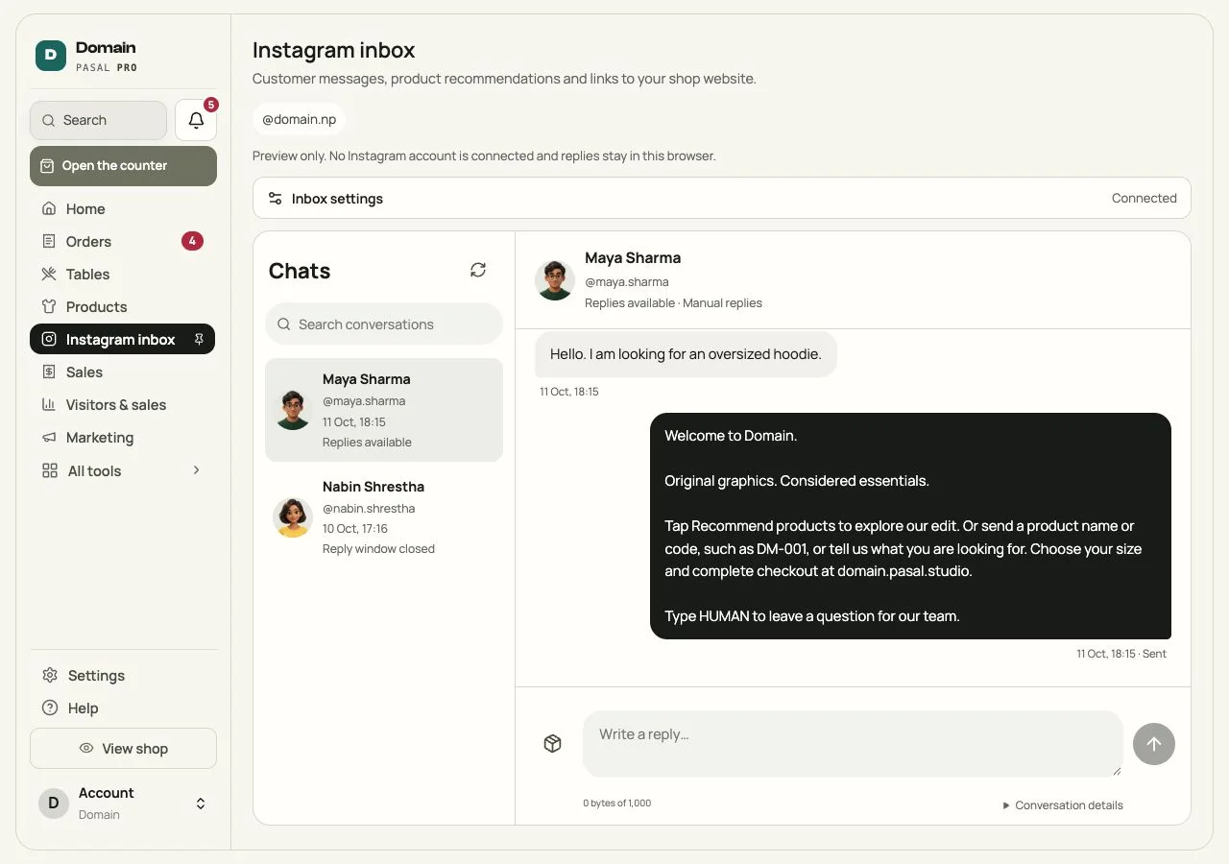Screen dimensions: 1229x864
Task: Click the eye icon on View shop
Action: point(86,749)
